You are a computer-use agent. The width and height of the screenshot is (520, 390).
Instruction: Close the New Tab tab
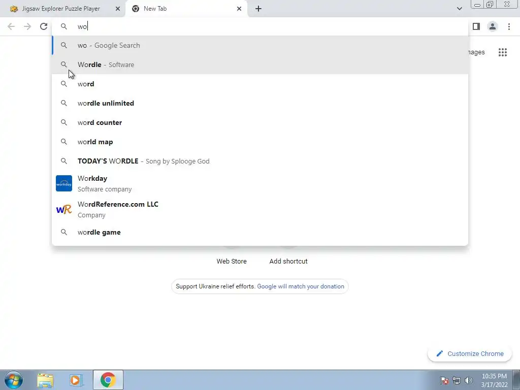coord(239,9)
